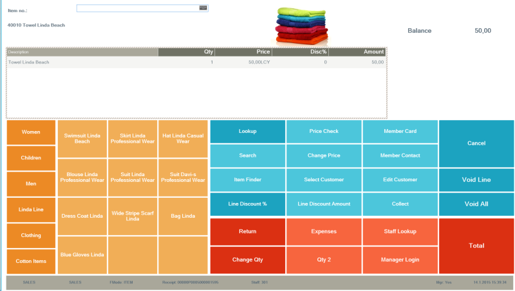Apply Line Discount %
This screenshot has height=291, width=515.
pyautogui.click(x=247, y=204)
